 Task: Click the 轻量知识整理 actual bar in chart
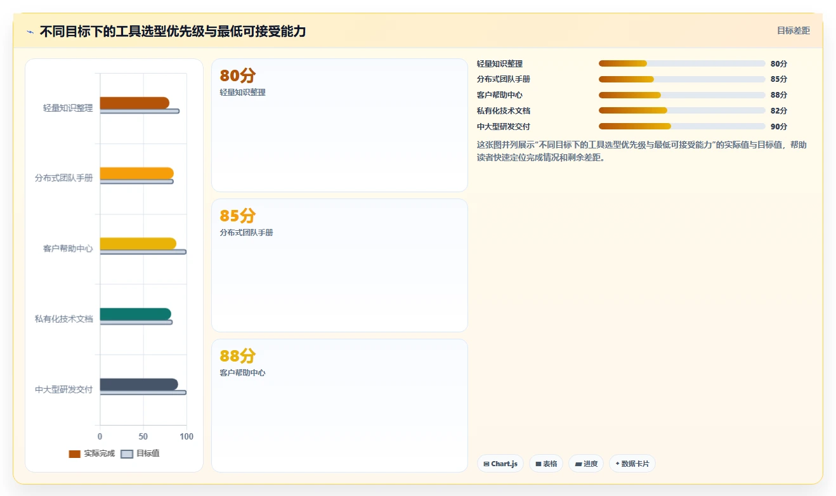point(134,103)
